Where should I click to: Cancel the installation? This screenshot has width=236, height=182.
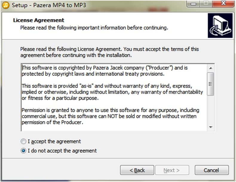click(x=212, y=170)
